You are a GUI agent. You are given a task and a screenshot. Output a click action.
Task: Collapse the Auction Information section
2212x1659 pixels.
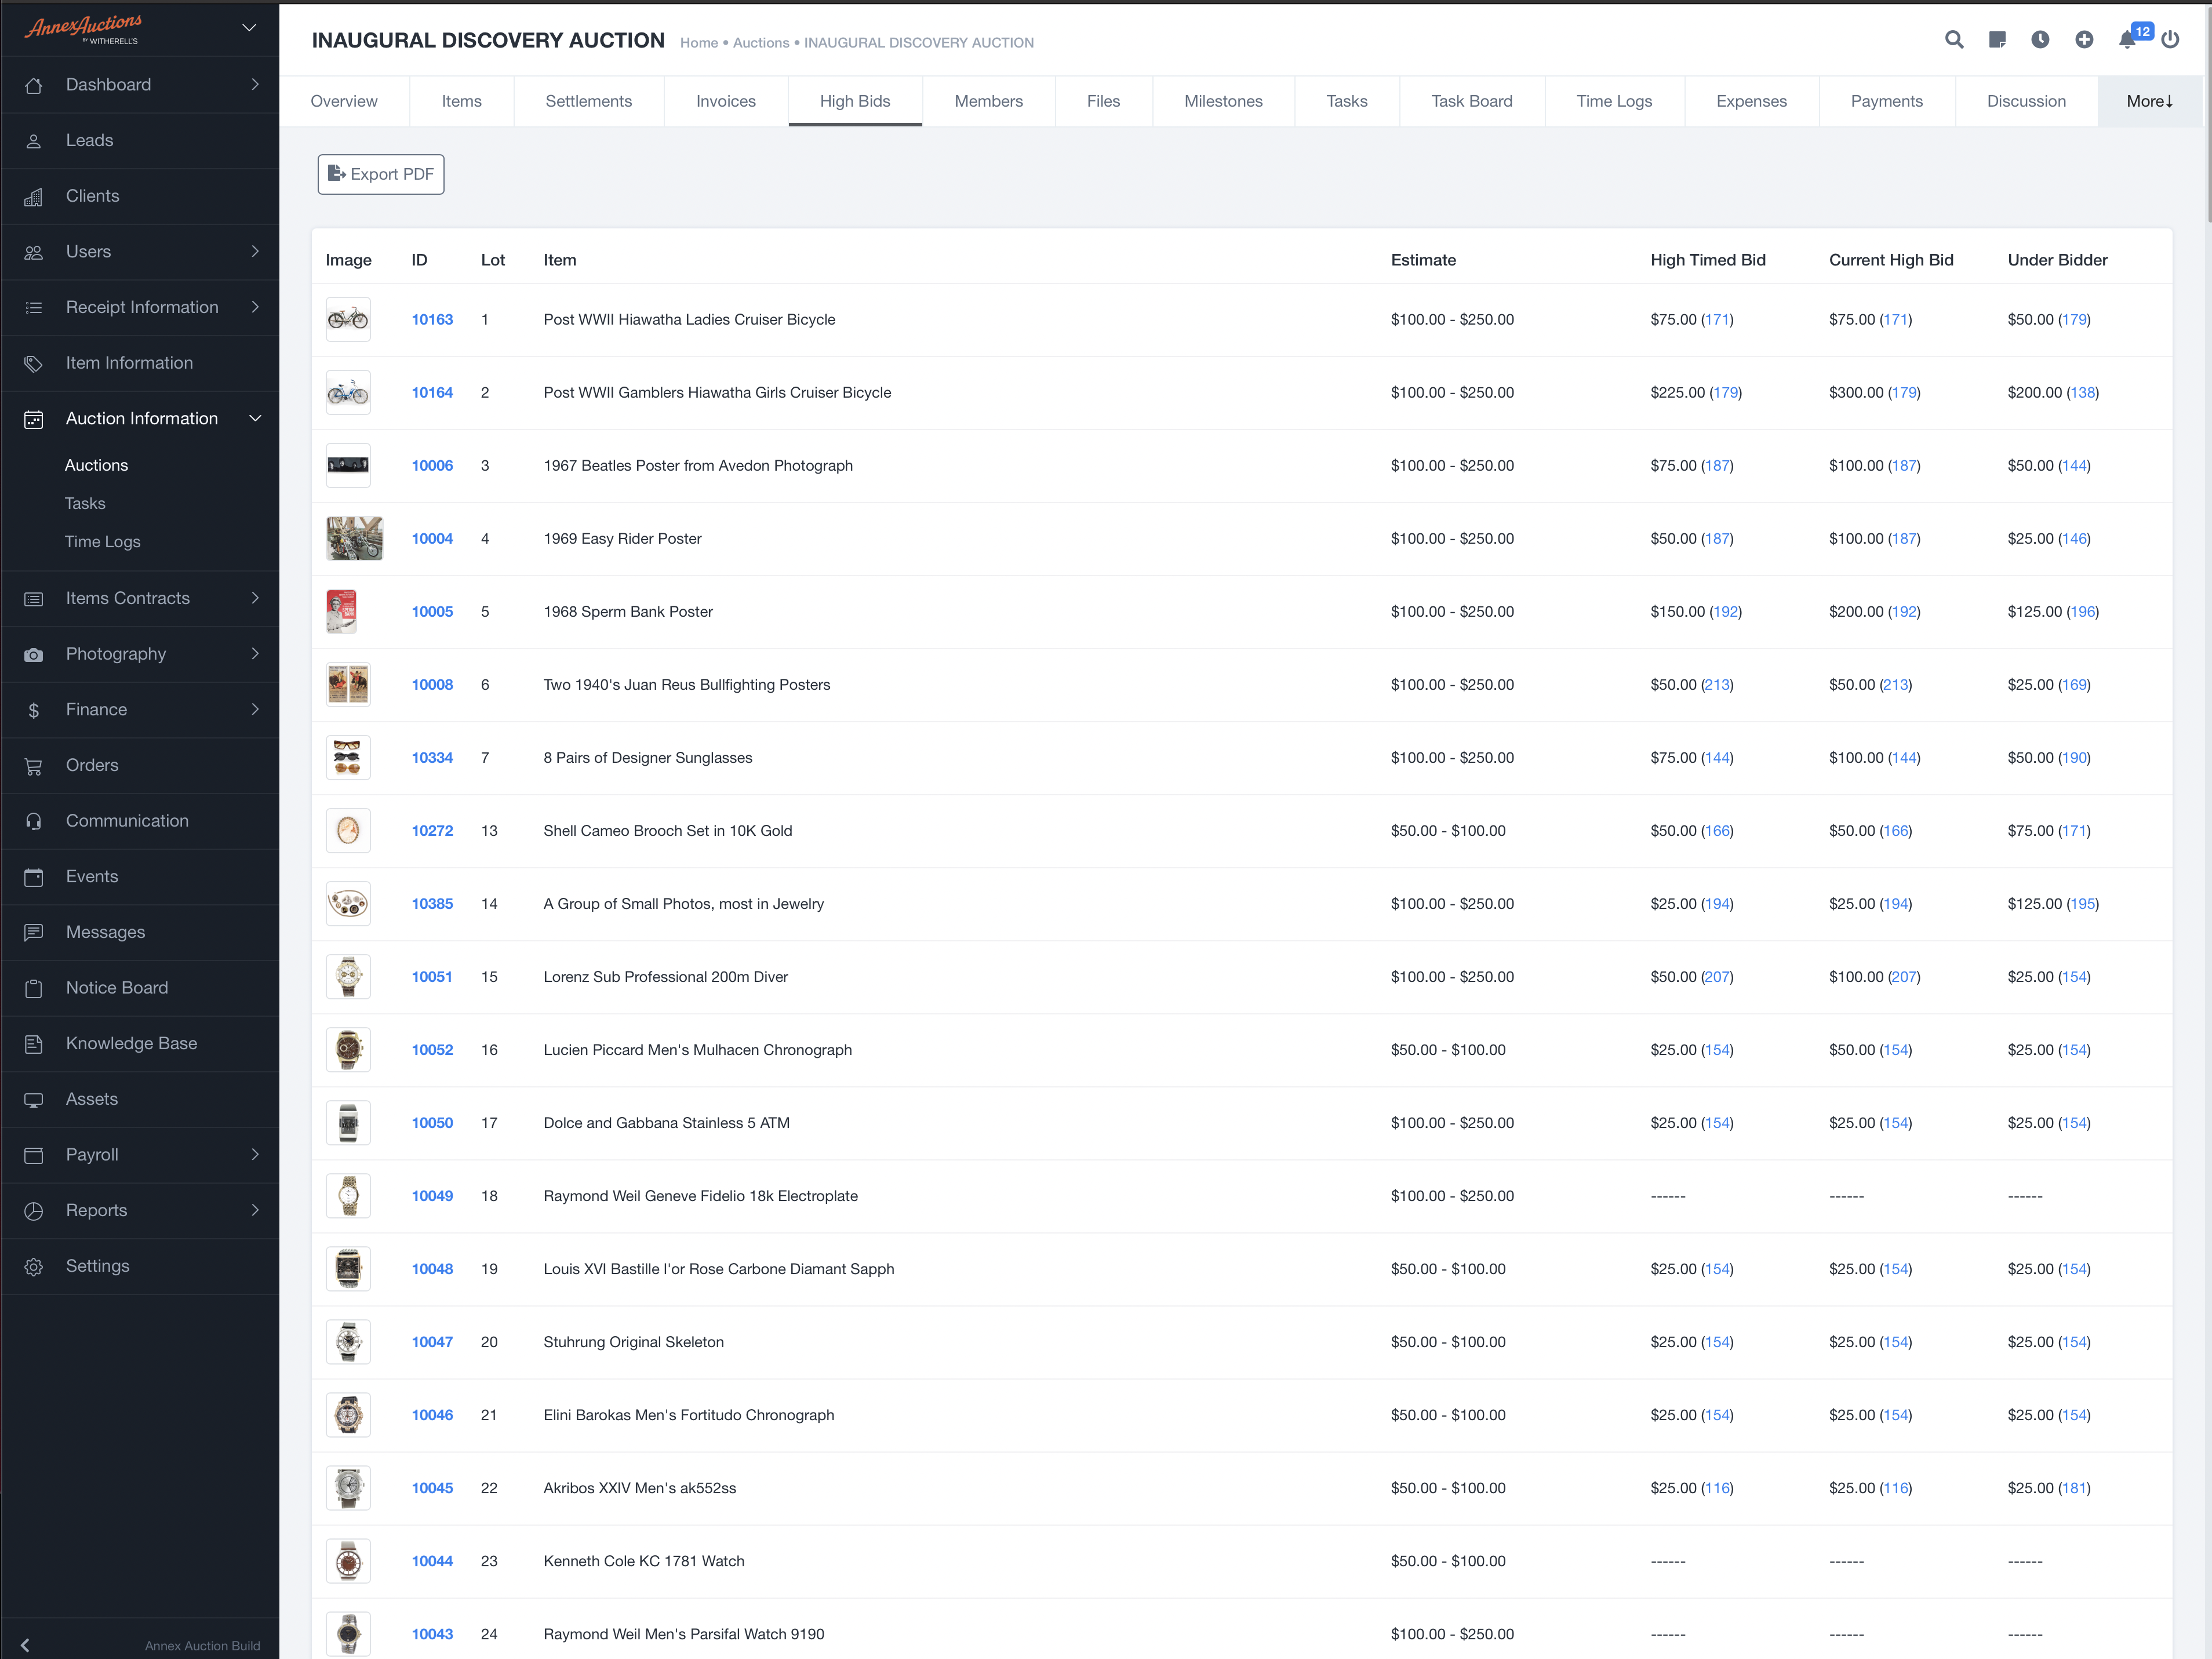coord(255,419)
